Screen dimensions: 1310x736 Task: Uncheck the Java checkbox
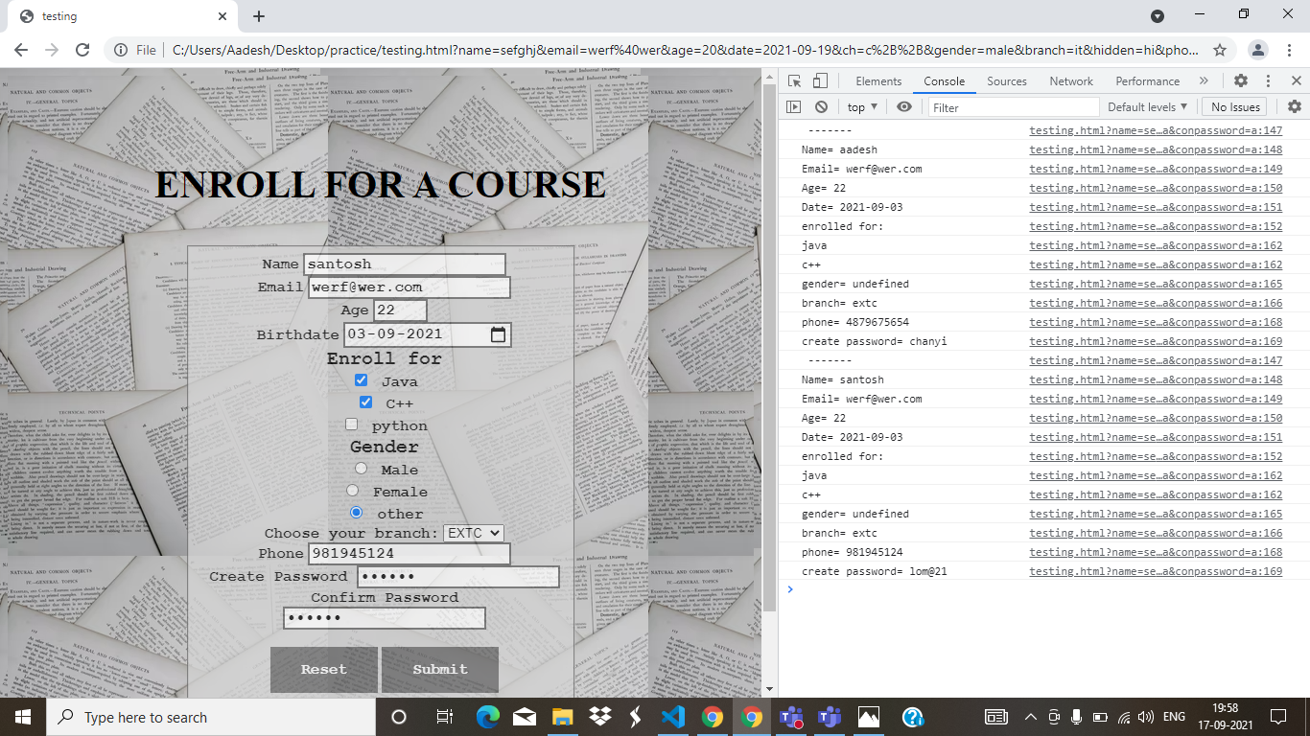361,380
